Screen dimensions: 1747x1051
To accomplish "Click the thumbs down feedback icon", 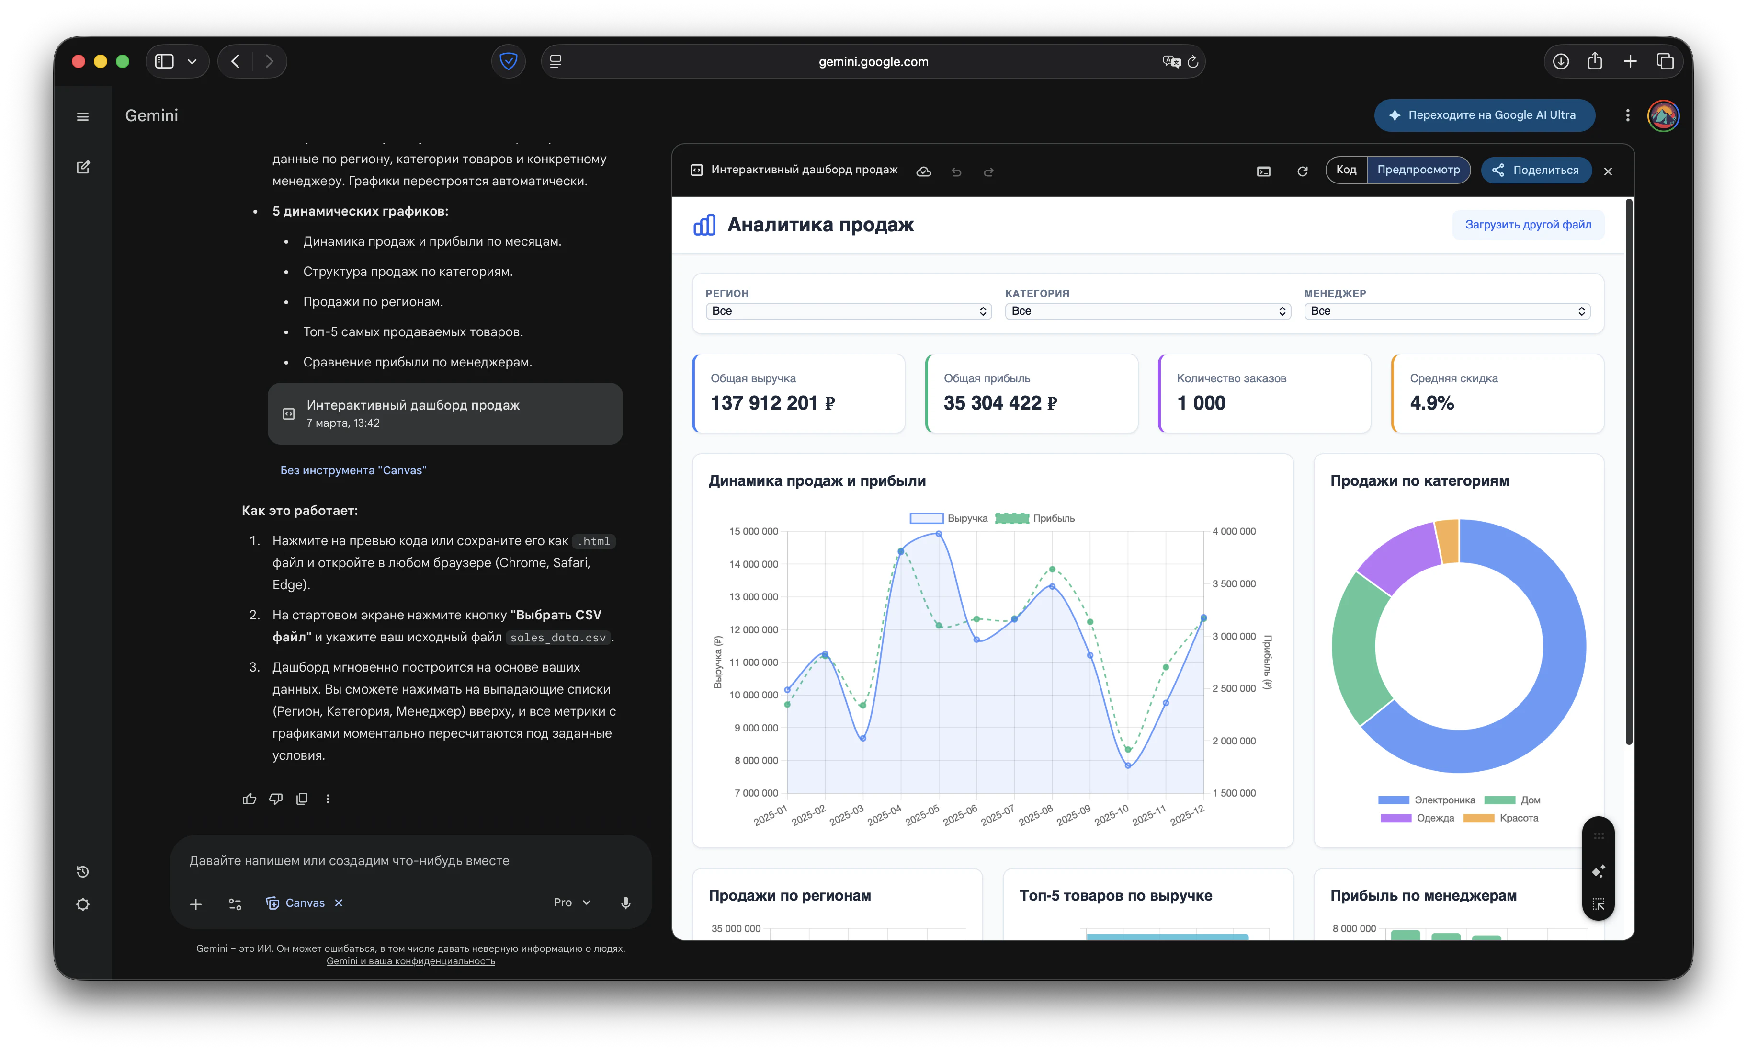I will coord(275,799).
